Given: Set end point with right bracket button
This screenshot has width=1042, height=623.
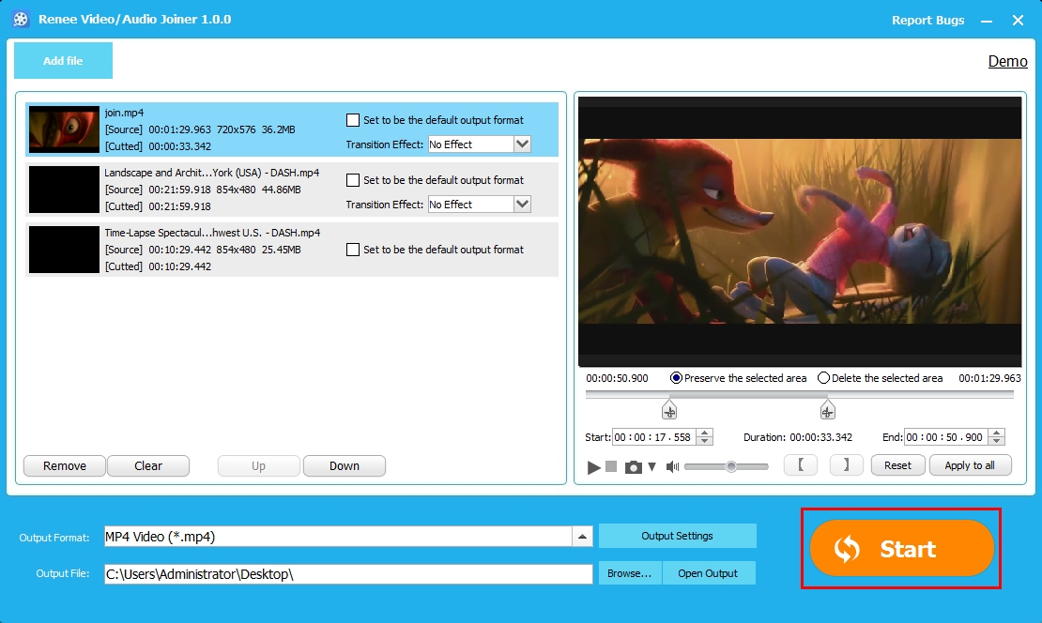Looking at the screenshot, I should click(846, 465).
